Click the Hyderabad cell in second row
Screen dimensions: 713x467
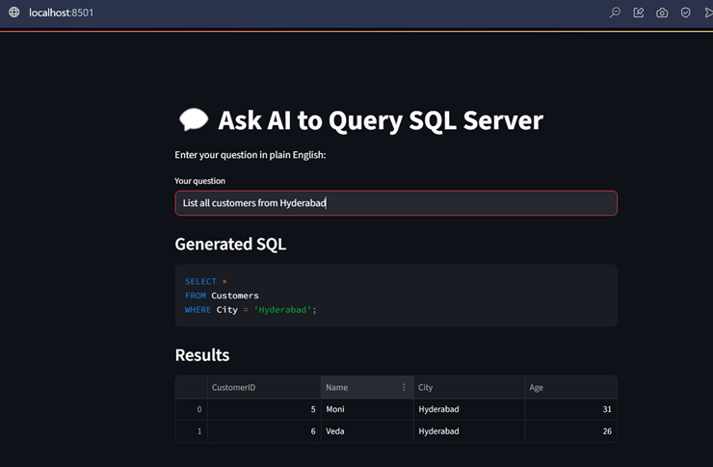[x=468, y=431]
